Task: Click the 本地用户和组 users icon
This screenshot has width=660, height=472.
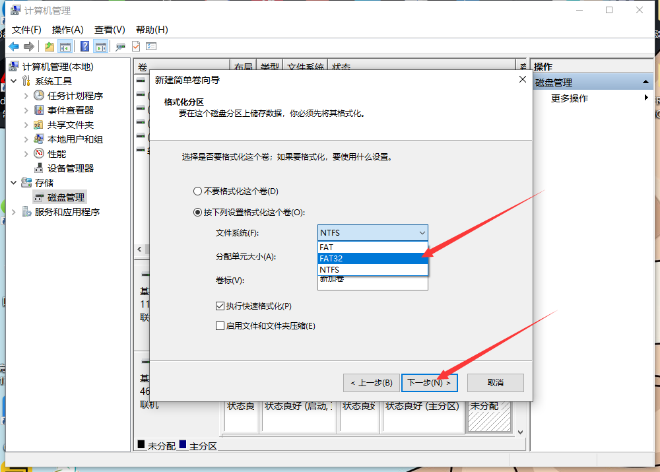Action: pos(39,139)
